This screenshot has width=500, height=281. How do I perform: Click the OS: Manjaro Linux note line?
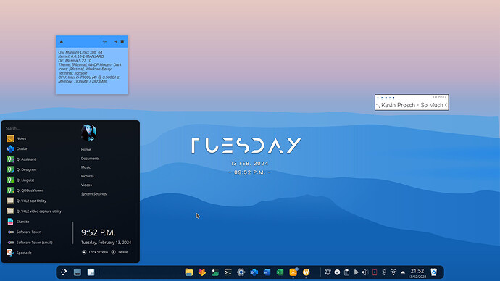click(80, 52)
